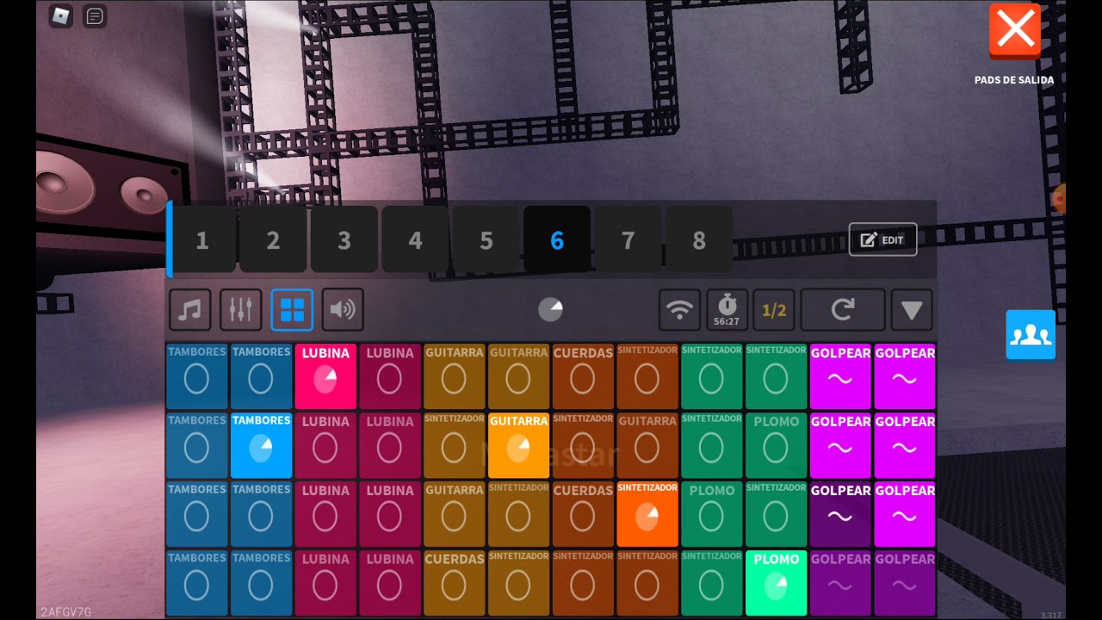
Task: Toggle the bright blue playing TAMBORES pad
Action: pyautogui.click(x=261, y=445)
